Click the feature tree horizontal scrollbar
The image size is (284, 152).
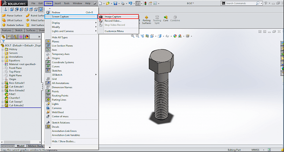coord(21,142)
